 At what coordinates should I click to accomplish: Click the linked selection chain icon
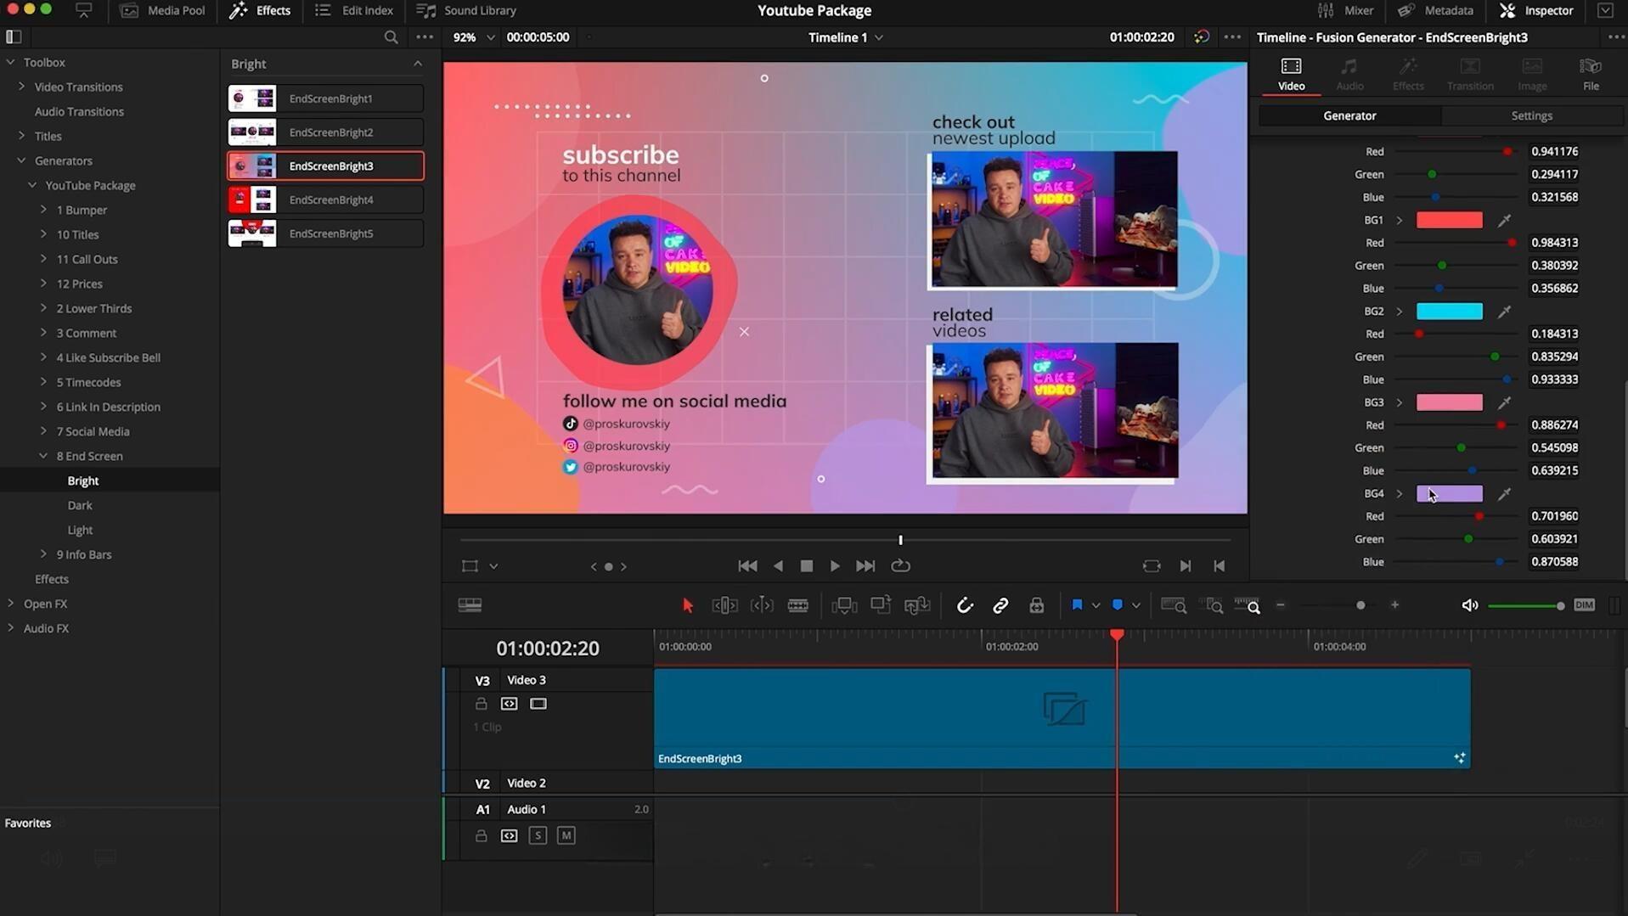1000,605
